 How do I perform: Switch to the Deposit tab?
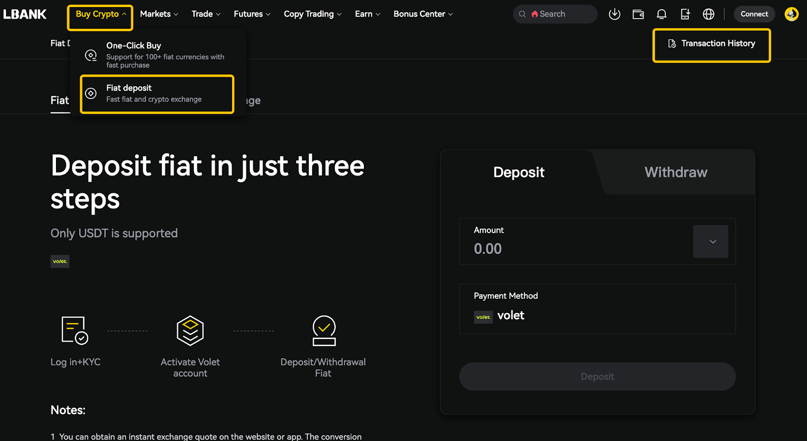click(x=519, y=172)
